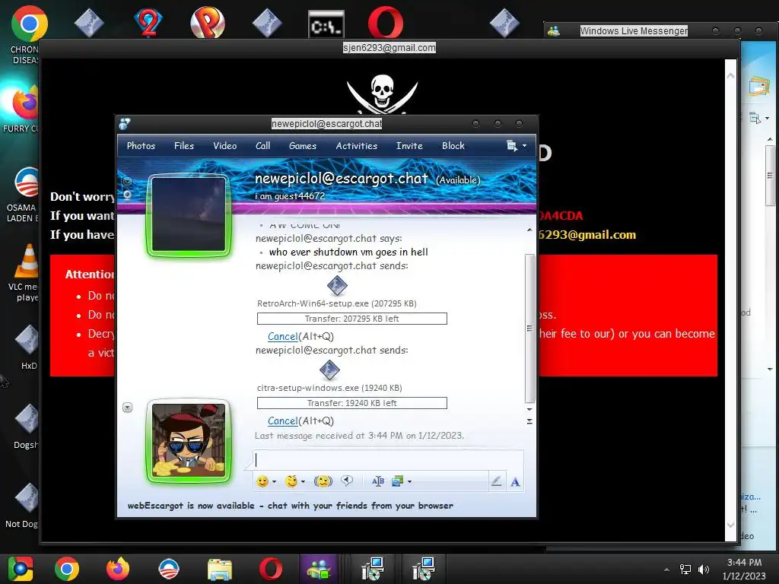Click the show menu icon in chat toolbar

[511, 145]
